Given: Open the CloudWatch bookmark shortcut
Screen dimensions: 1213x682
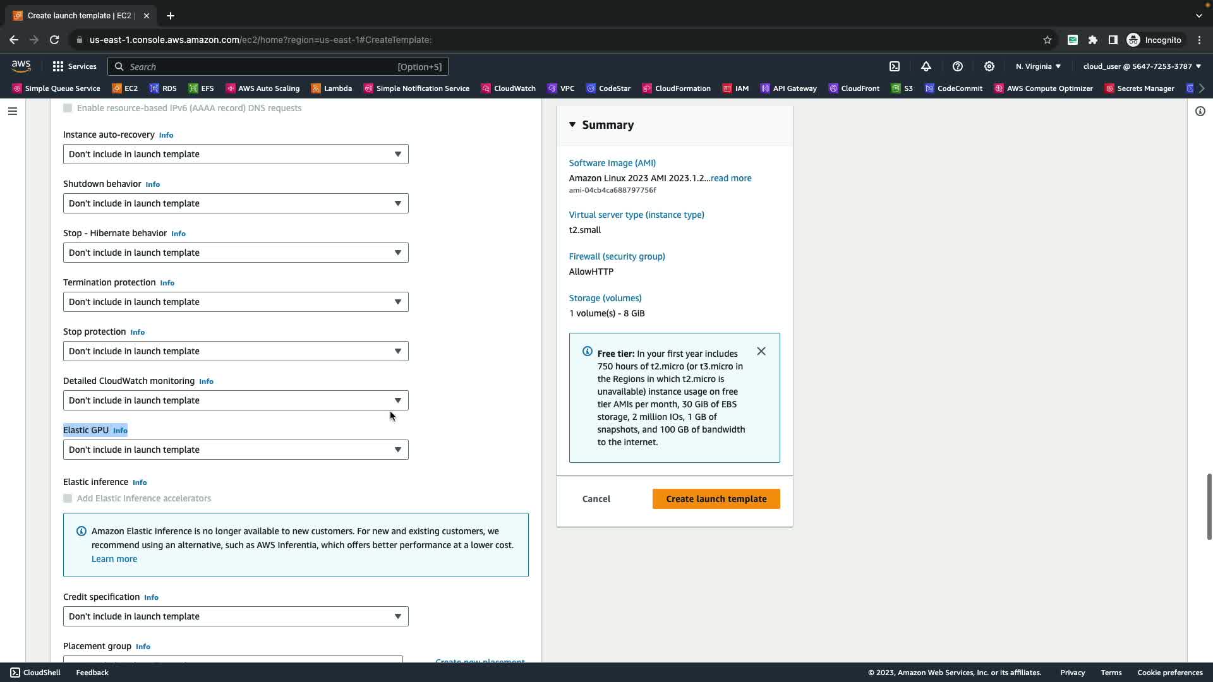Looking at the screenshot, I should (508, 88).
